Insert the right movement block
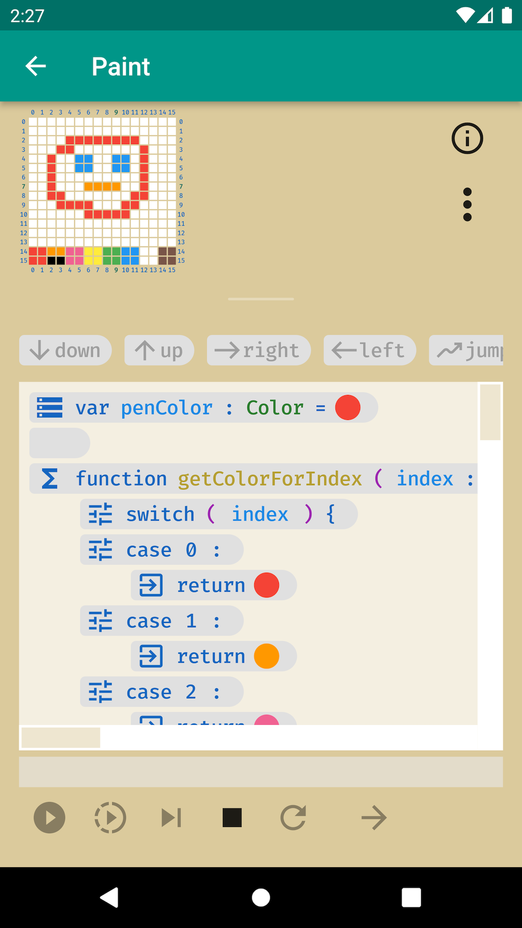The image size is (522, 928). pos(259,350)
